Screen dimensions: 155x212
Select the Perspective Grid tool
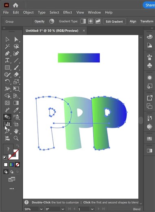16,96
